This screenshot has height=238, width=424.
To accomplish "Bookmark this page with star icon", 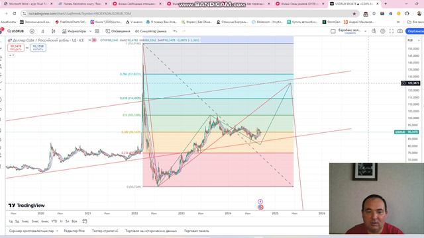I will [354, 13].
